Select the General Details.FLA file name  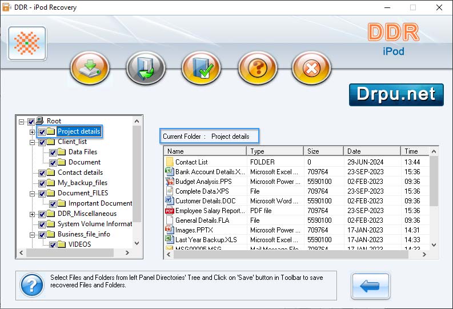coord(202,220)
